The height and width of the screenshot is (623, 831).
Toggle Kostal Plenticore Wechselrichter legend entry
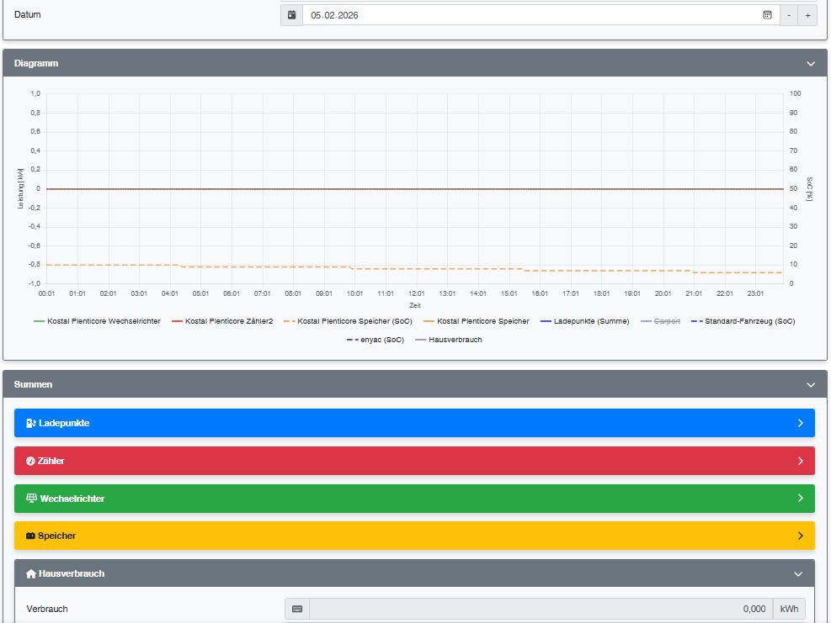click(97, 321)
